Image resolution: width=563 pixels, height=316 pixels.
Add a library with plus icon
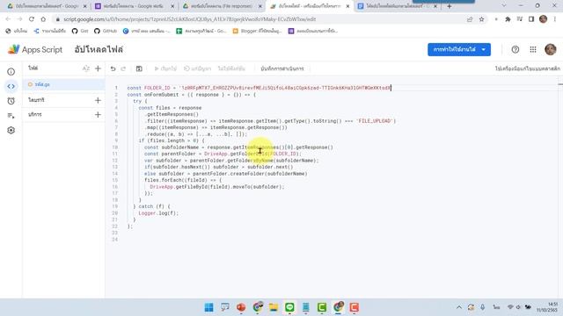click(98, 100)
